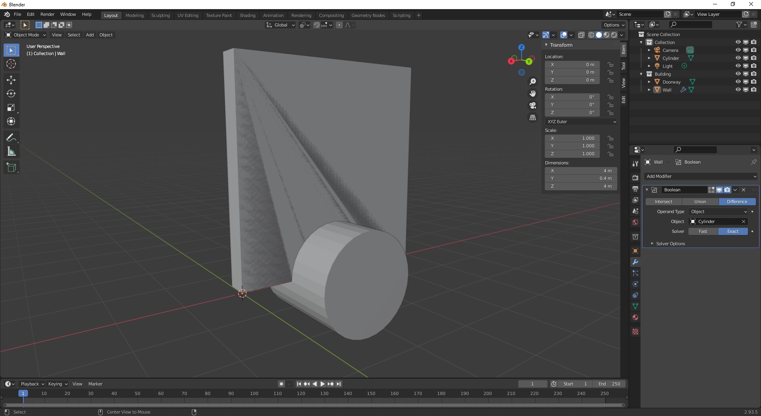The image size is (761, 416).
Task: Select the Scale tool in the toolbar
Action: coord(11,108)
